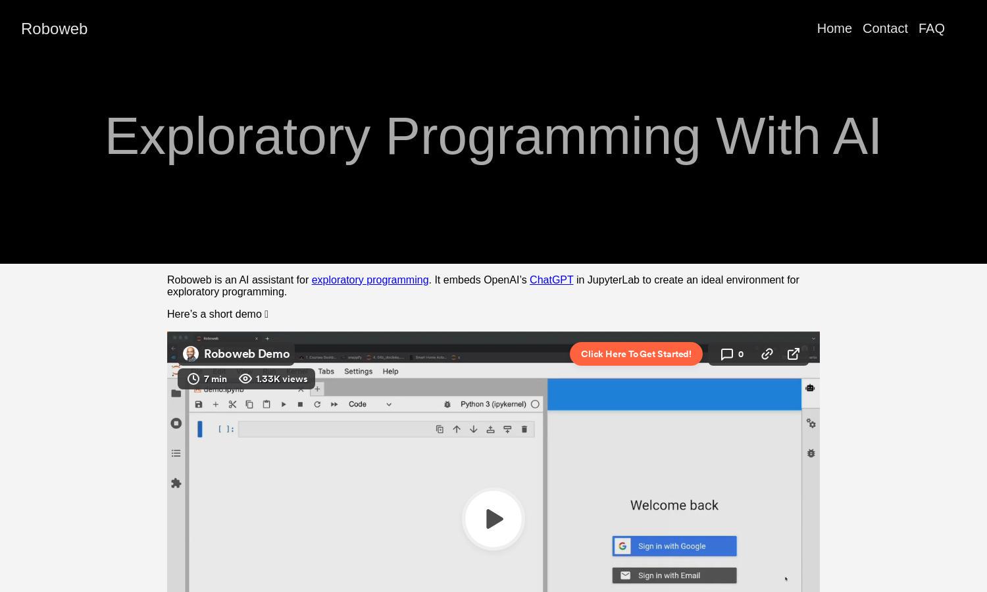The height and width of the screenshot is (592, 987).
Task: Open the video comments counter
Action: click(732, 354)
